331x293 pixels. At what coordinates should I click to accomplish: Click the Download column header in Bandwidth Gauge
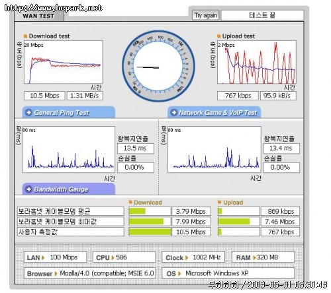tap(148, 203)
